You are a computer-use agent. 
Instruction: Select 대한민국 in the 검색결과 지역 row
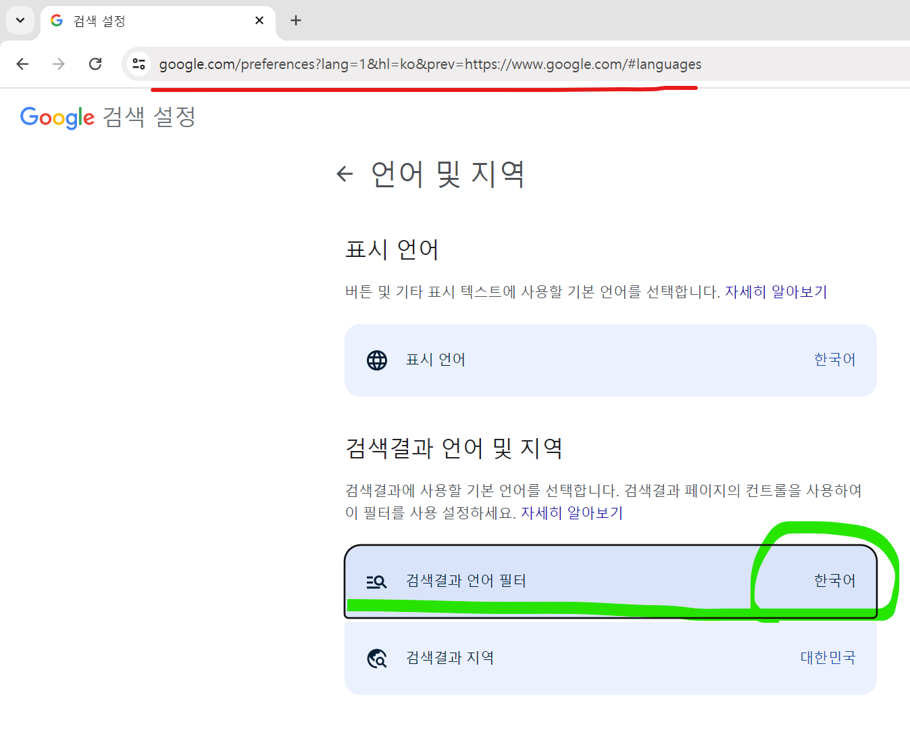[828, 657]
